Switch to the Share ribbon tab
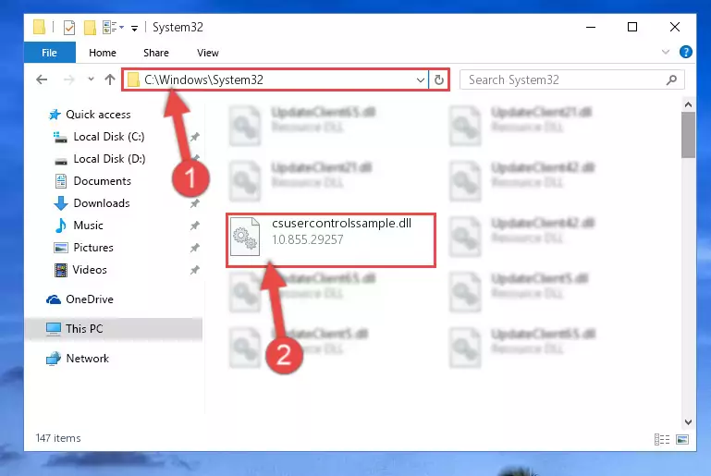Viewport: 711px width, 476px height. click(156, 53)
